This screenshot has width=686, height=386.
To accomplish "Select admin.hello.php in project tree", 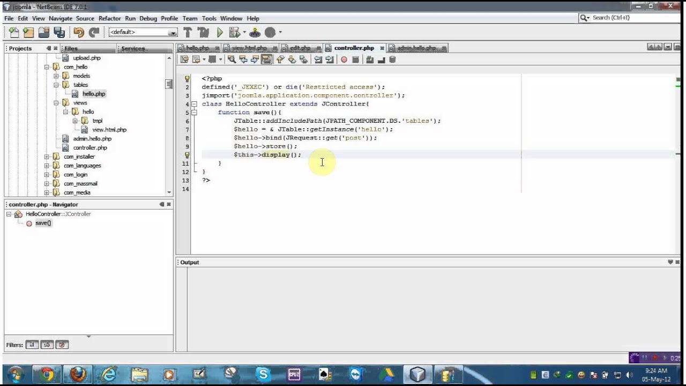I will (92, 139).
